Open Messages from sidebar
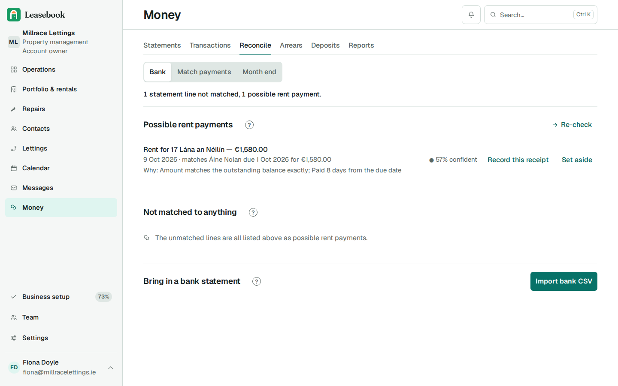 [x=61, y=188]
